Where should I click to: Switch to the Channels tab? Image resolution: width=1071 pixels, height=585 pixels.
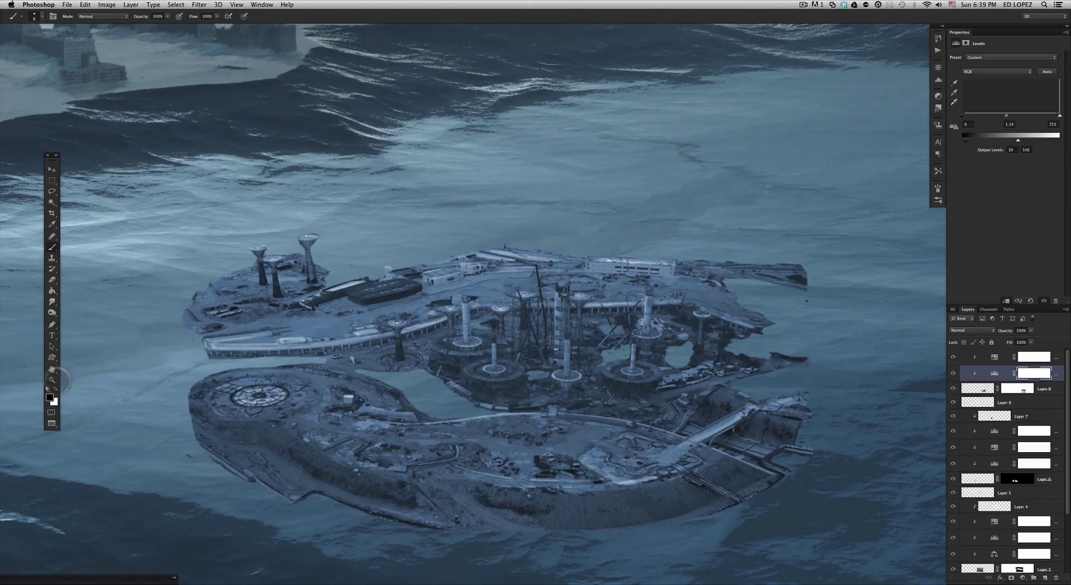tap(988, 309)
